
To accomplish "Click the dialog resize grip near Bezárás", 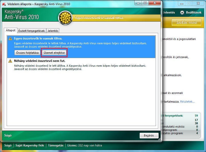I will [159, 139].
